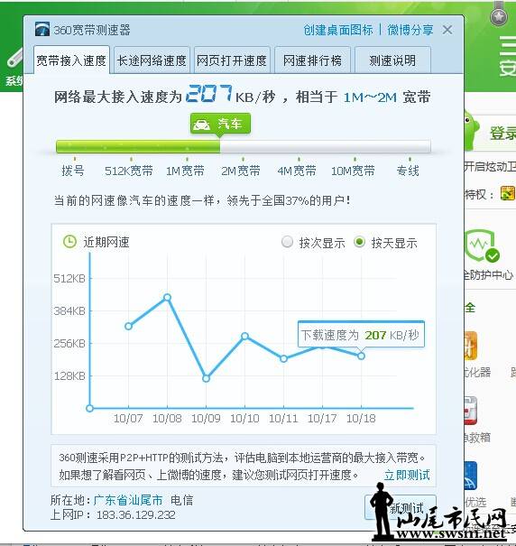Close the 360宽带测速器 dialog
Screen dimensions: 516x546
447,30
